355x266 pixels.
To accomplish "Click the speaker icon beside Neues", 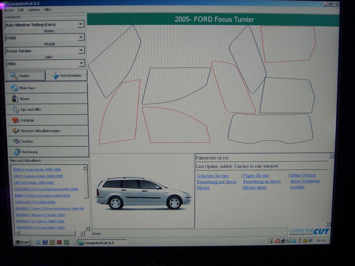I will (15, 99).
